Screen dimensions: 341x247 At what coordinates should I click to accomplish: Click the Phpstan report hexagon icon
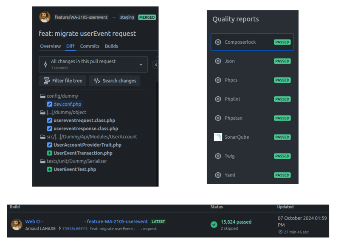click(218, 118)
